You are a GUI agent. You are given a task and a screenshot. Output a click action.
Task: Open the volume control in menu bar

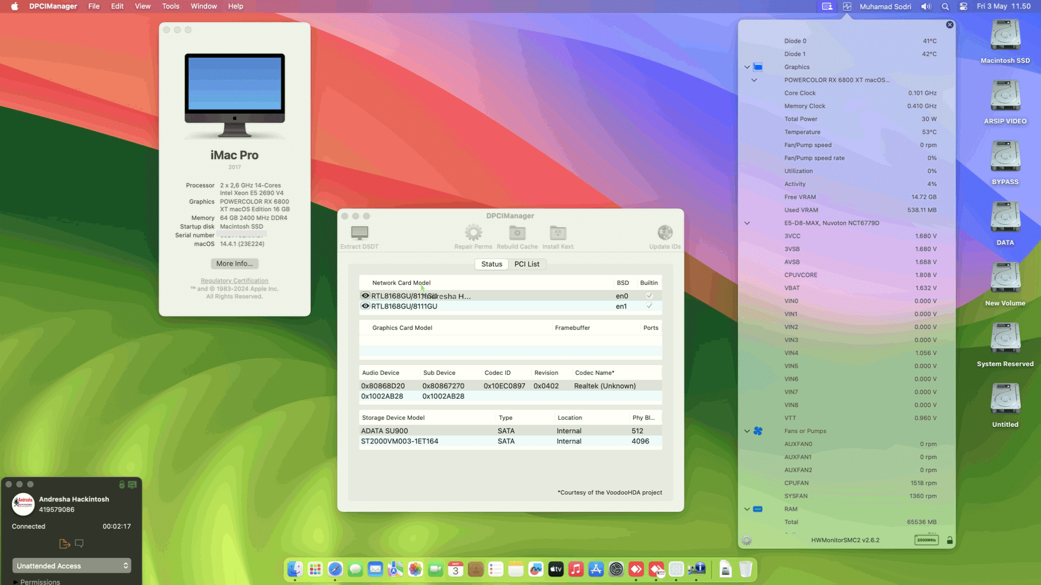click(926, 6)
